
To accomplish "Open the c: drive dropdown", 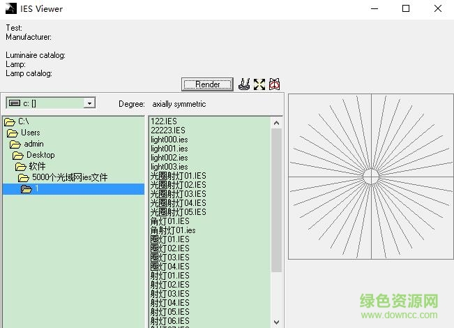I will pos(89,103).
